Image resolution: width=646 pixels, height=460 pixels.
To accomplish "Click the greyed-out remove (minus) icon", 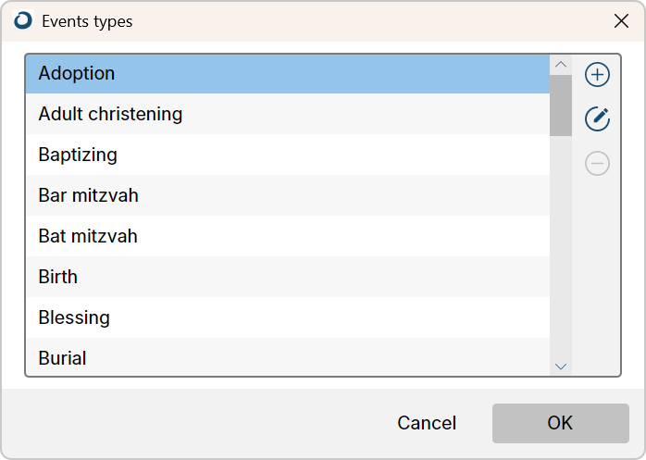I will pyautogui.click(x=597, y=163).
